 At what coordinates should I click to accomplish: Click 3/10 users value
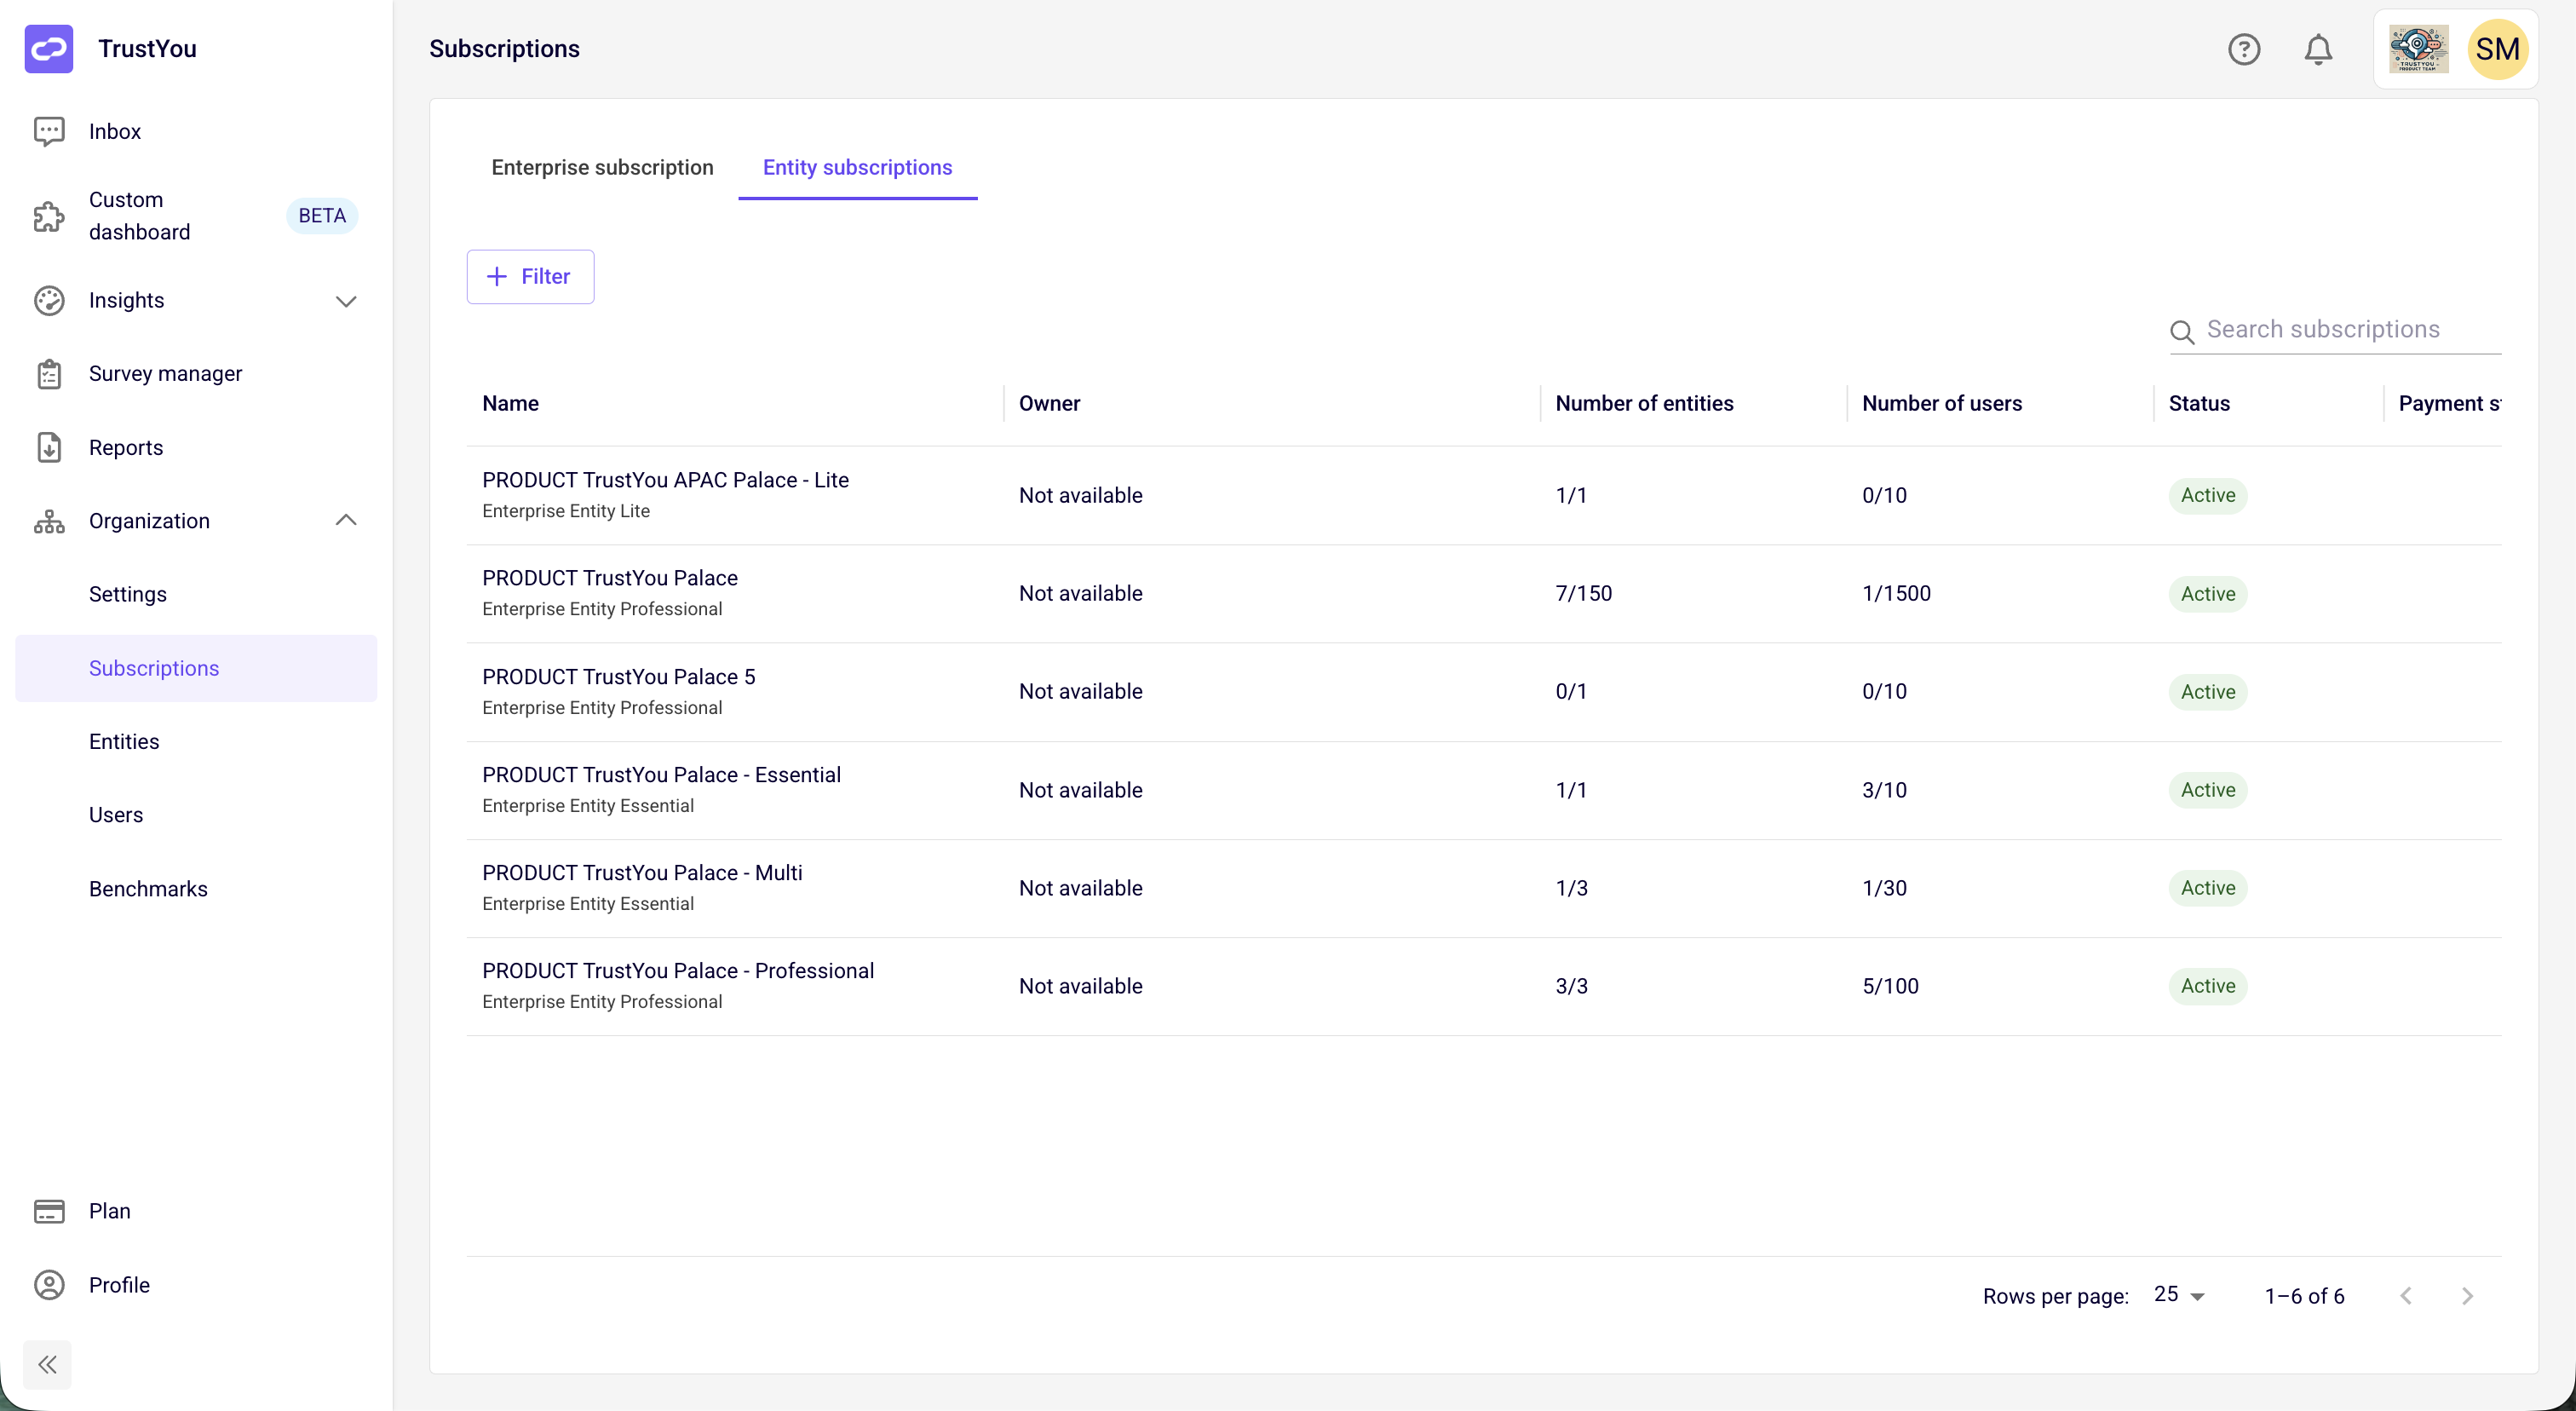1884,790
